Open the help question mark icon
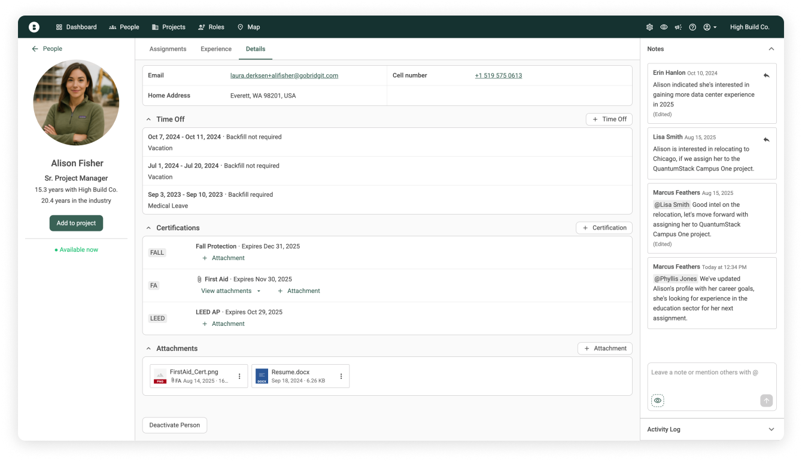Viewport: 802px width, 461px height. tap(692, 27)
